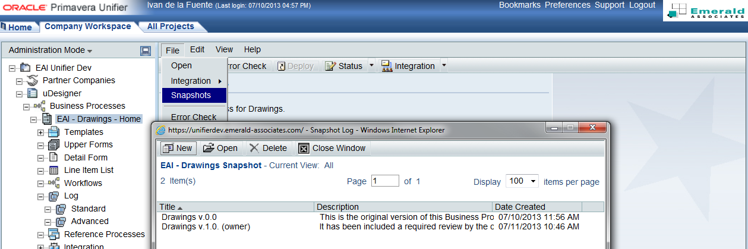Click the Open folder icon in Snapshot Log

point(209,148)
